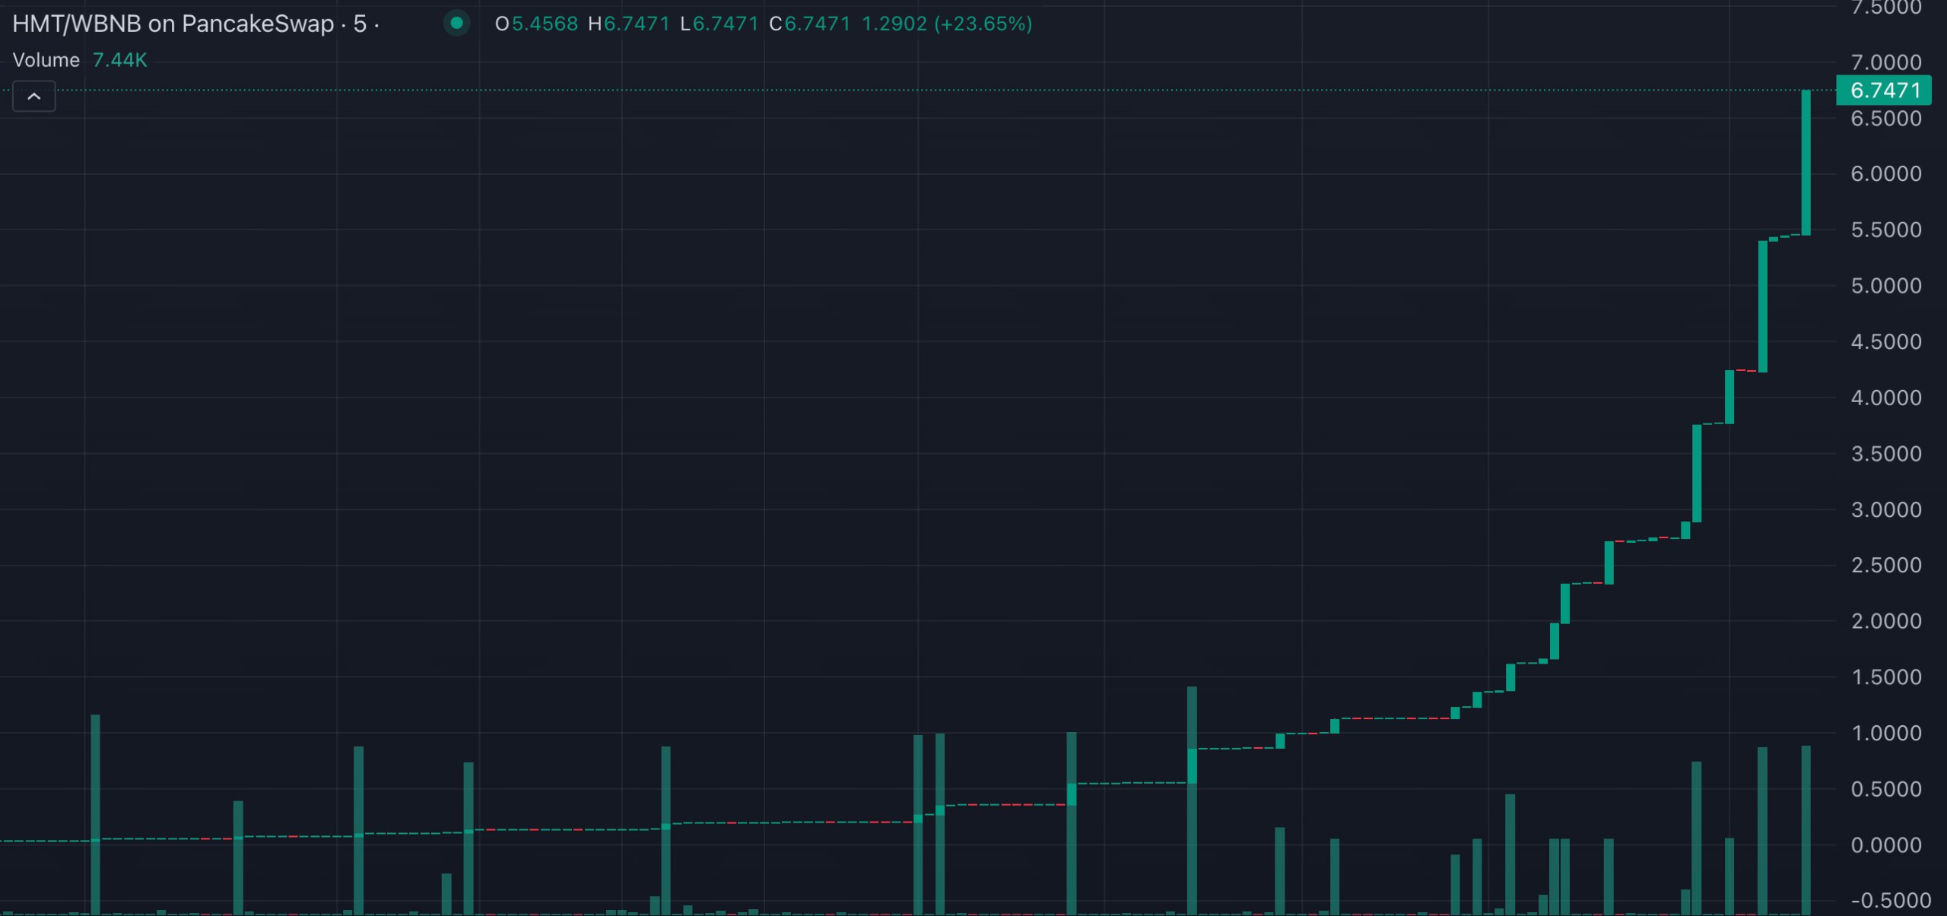Click the -0.5000 price axis label
This screenshot has height=916, width=1947.
point(1889,901)
